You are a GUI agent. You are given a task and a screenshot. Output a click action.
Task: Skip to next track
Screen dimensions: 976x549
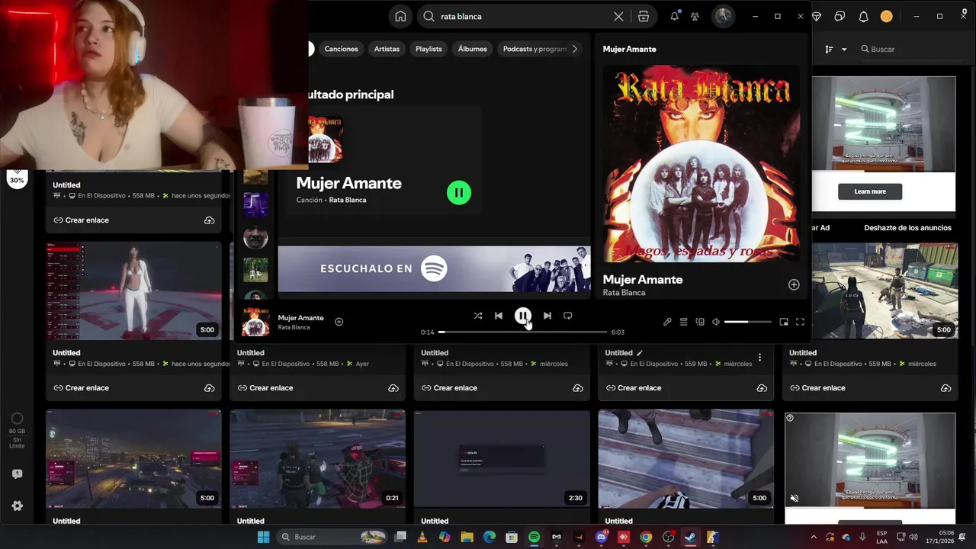[x=547, y=316]
